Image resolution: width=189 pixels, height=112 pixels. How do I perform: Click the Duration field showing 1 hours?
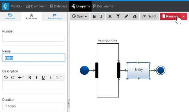(x=34, y=106)
